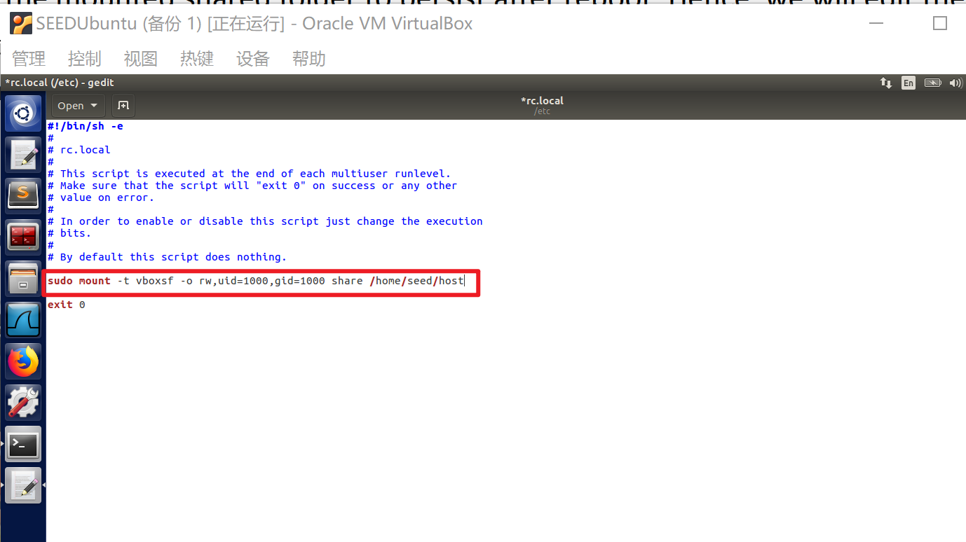Click the new document icon in gedit
The image size is (966, 542).
click(x=123, y=106)
